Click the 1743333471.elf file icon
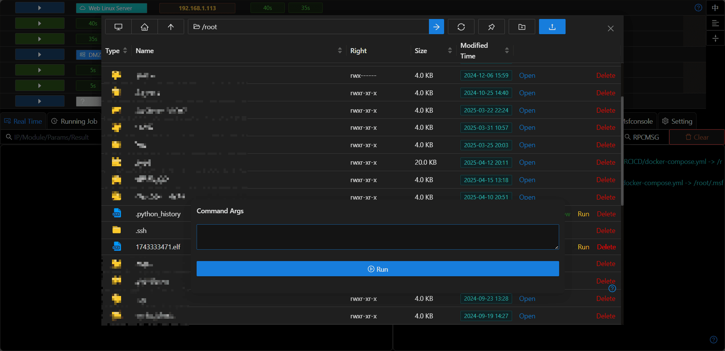This screenshot has height=351, width=725. pyautogui.click(x=117, y=246)
